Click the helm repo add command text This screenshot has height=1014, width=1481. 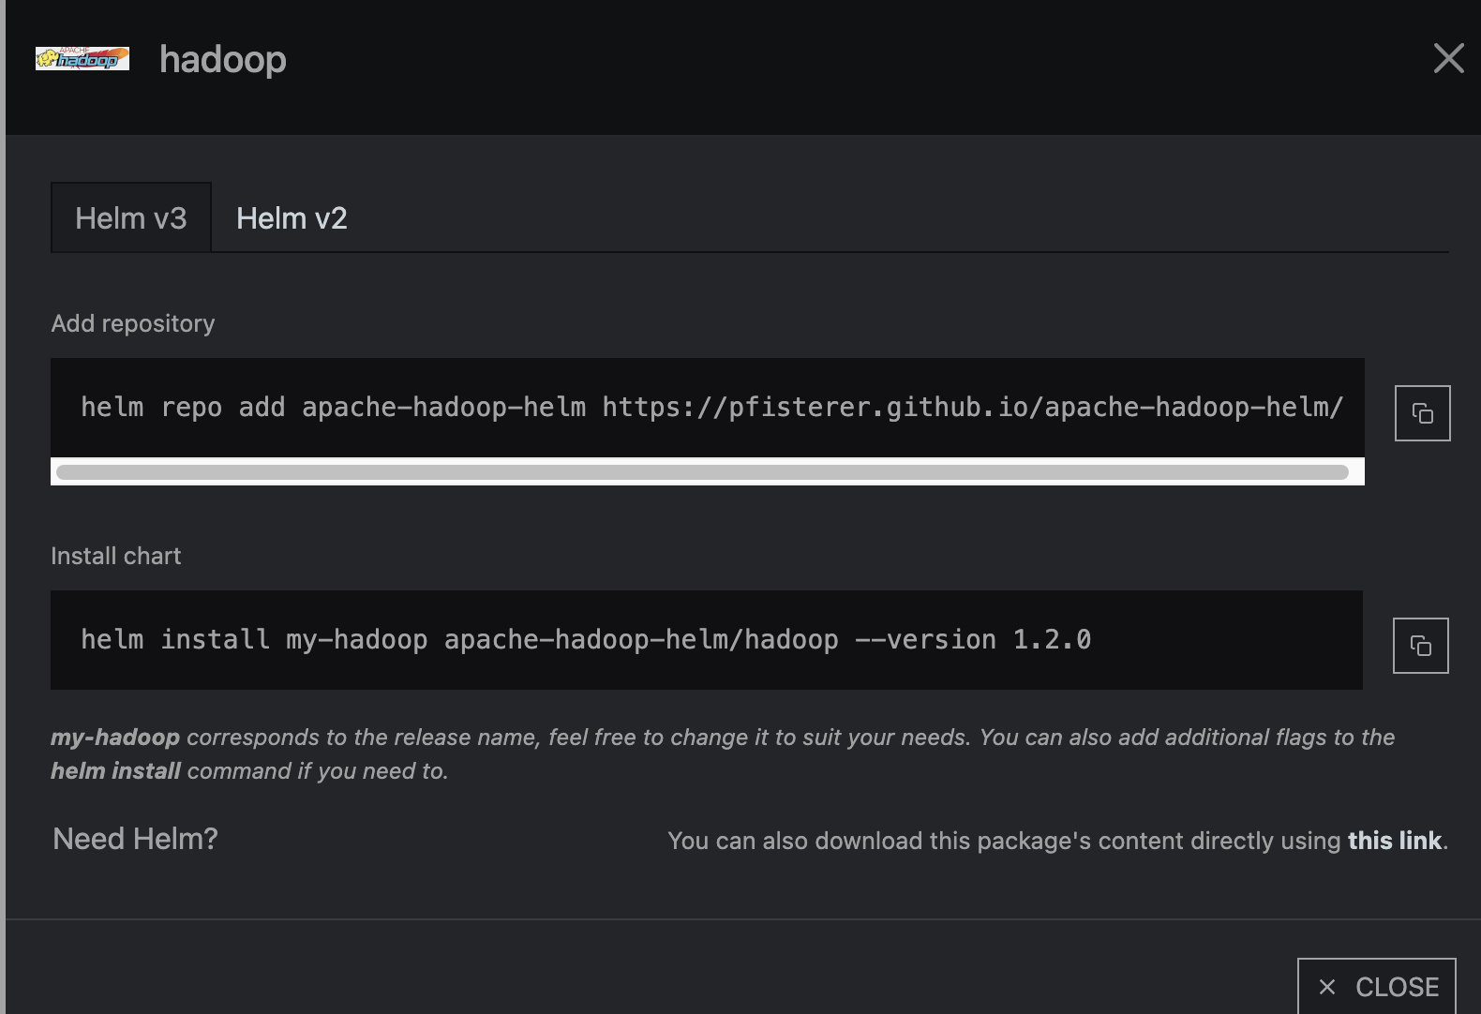[712, 408]
